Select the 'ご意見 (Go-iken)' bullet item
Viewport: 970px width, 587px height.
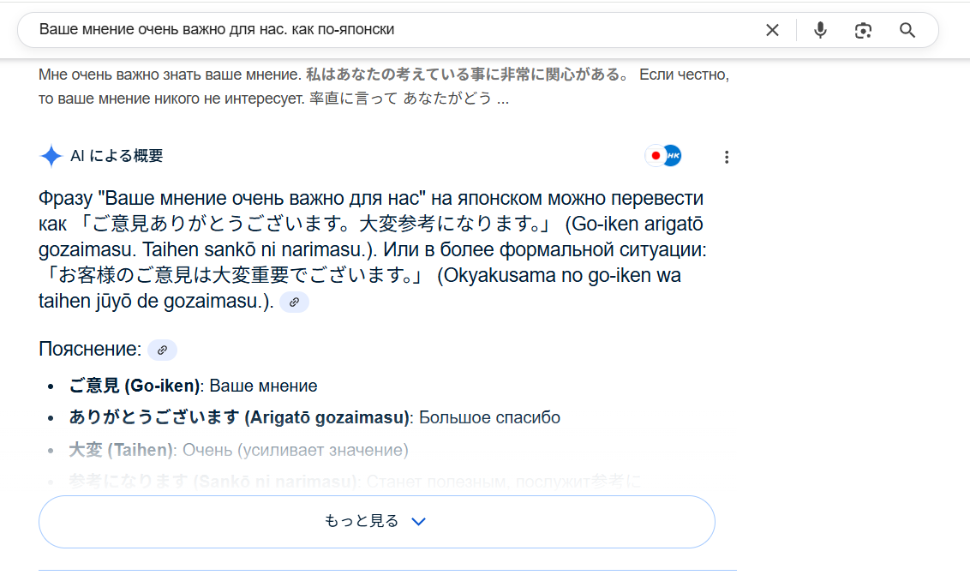point(134,386)
